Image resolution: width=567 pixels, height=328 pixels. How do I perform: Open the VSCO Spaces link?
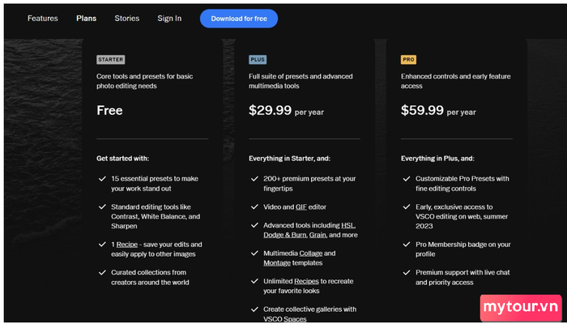[285, 319]
